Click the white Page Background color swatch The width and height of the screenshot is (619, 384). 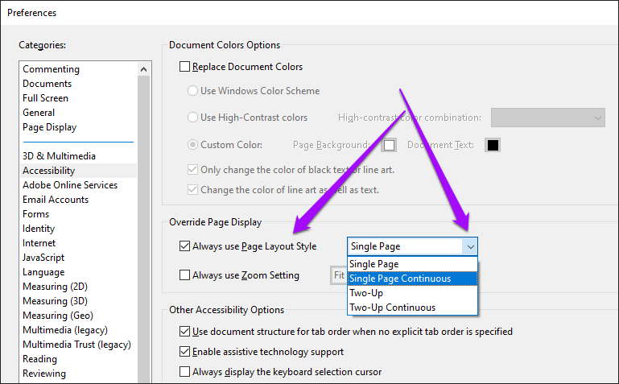click(390, 146)
